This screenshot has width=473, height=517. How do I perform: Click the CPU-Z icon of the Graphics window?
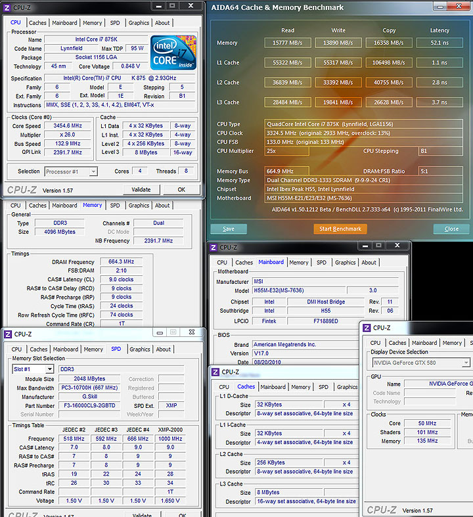coord(367,328)
